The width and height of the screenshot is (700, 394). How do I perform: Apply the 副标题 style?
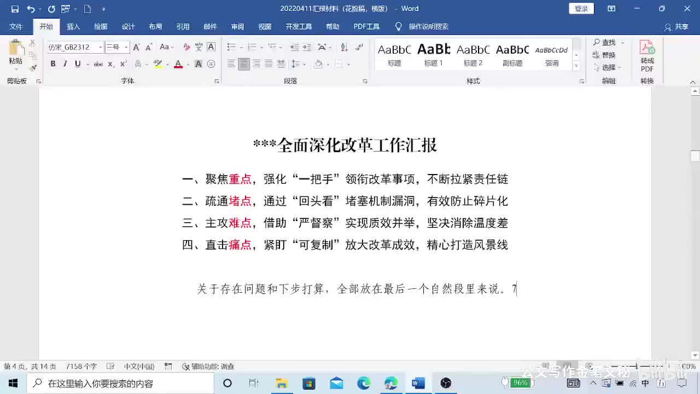[x=512, y=55]
